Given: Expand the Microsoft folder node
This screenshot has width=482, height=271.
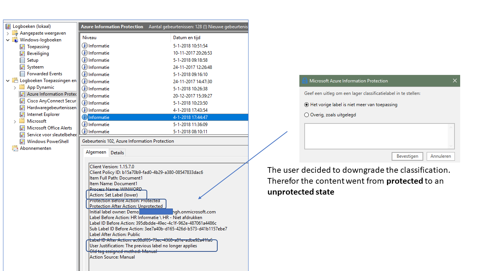Looking at the screenshot, I should pos(15,121).
